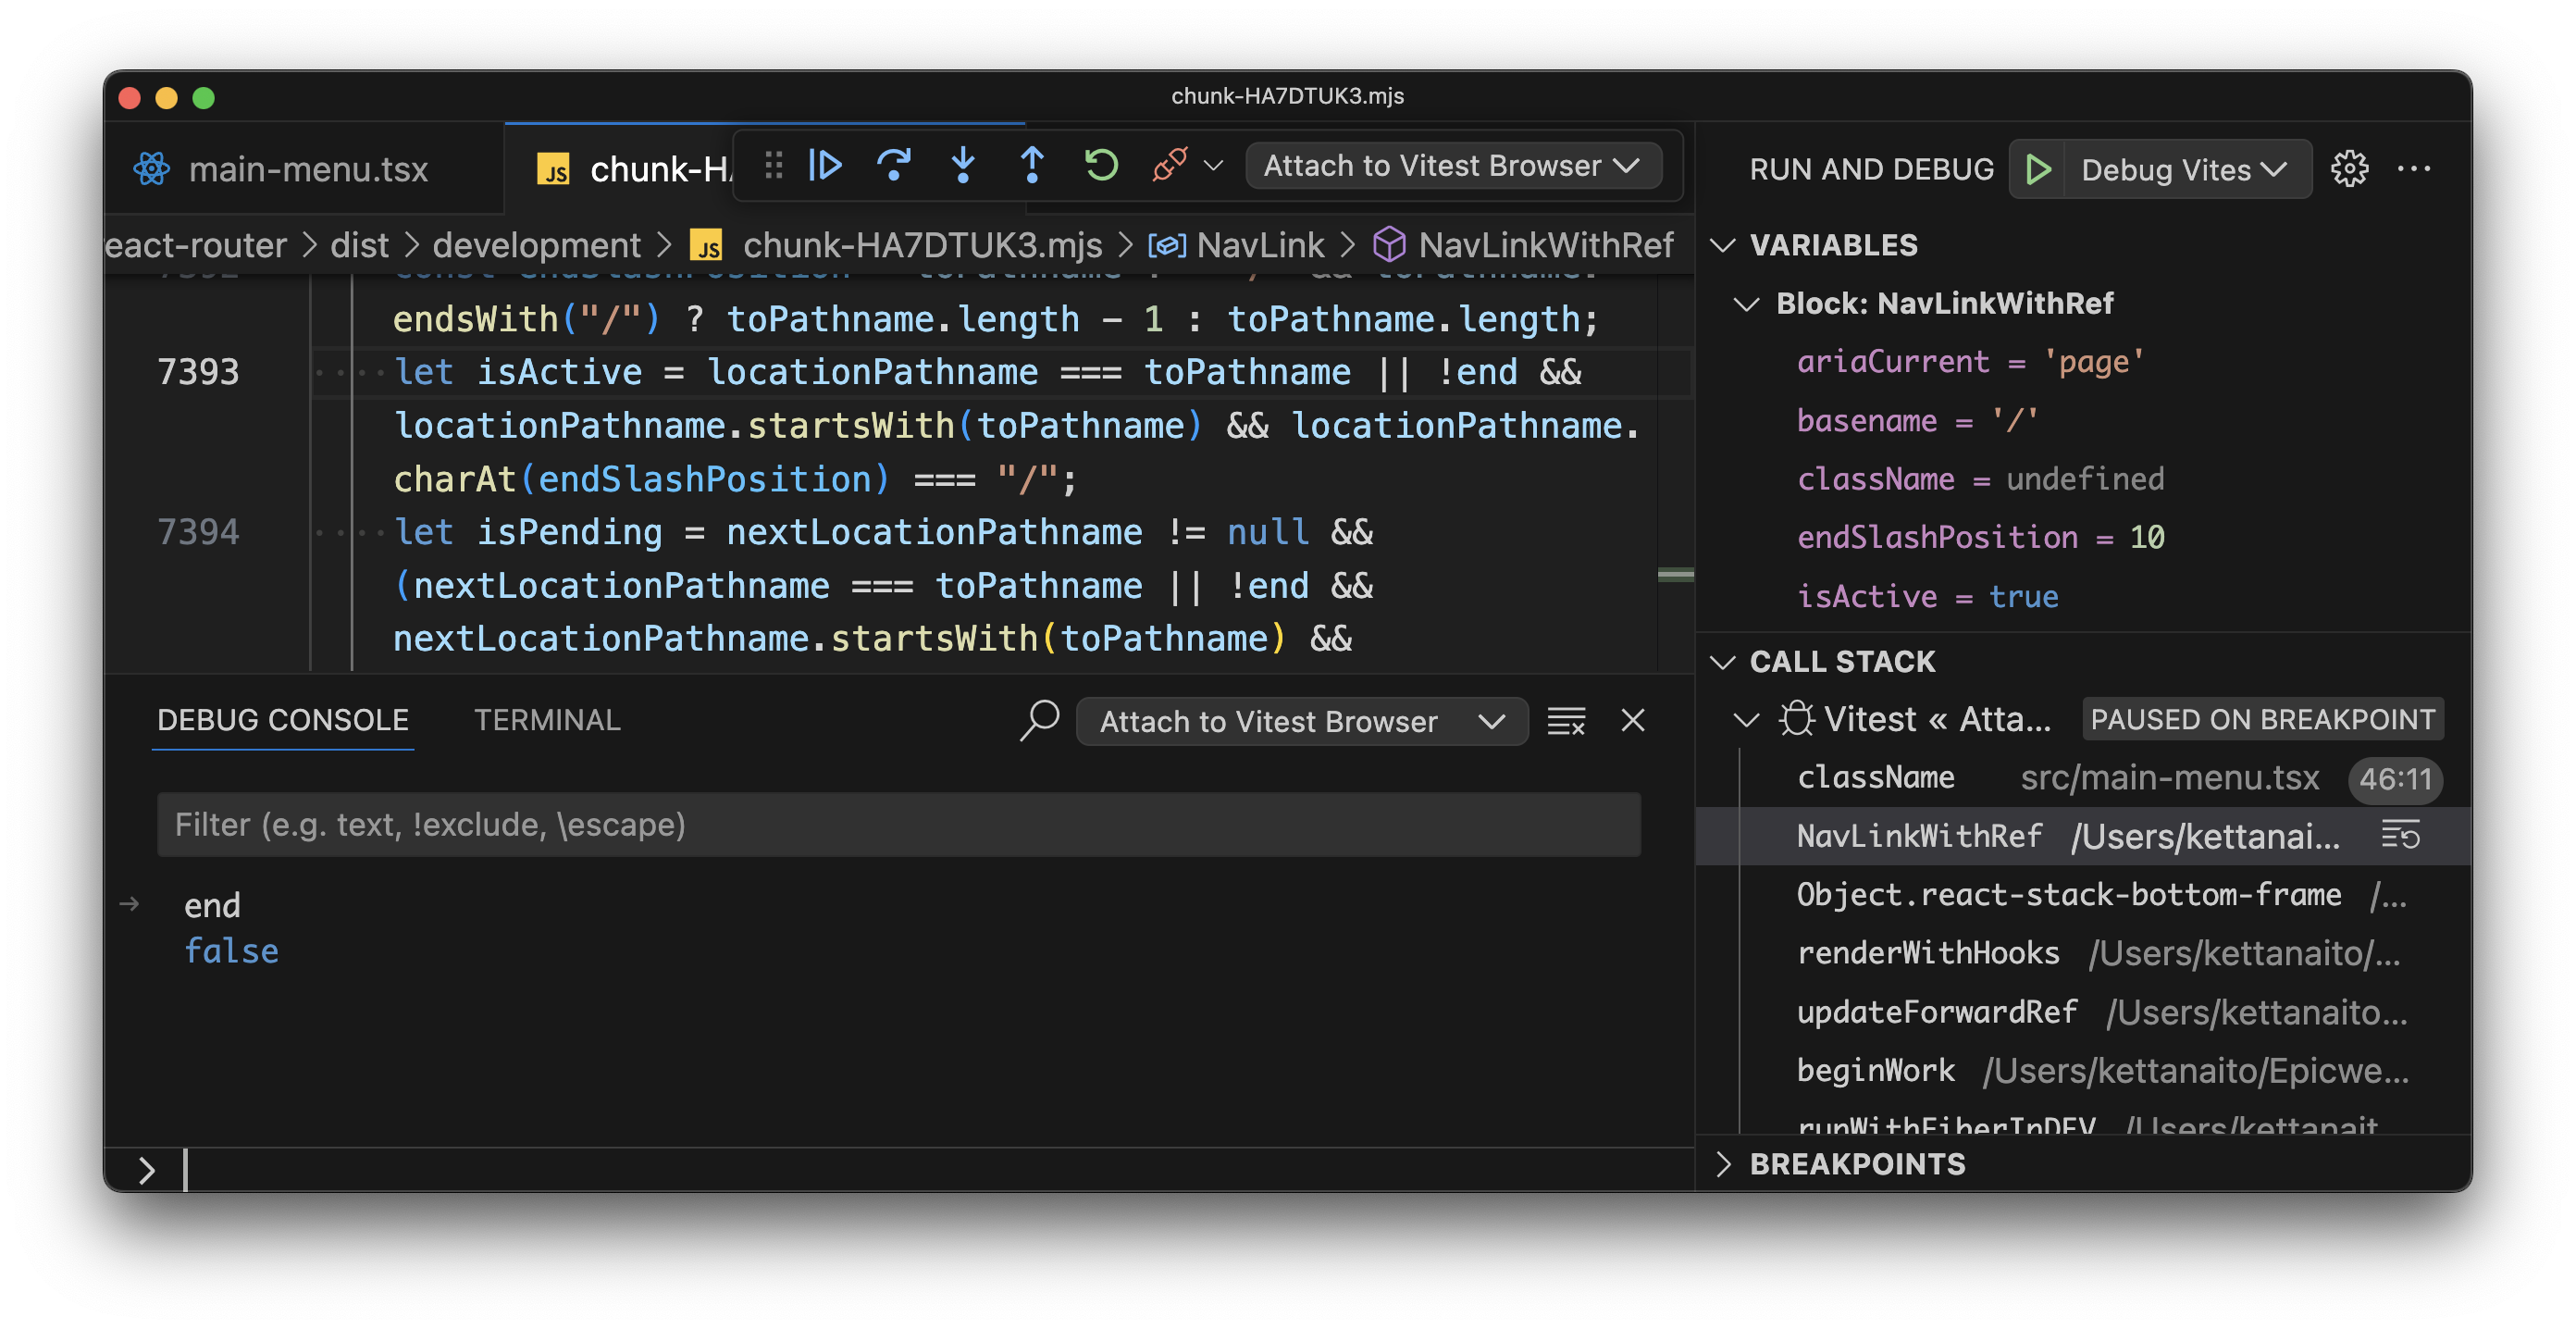Viewport: 2576px width, 1329px height.
Task: Click Vitest session bug icon
Action: click(1797, 720)
